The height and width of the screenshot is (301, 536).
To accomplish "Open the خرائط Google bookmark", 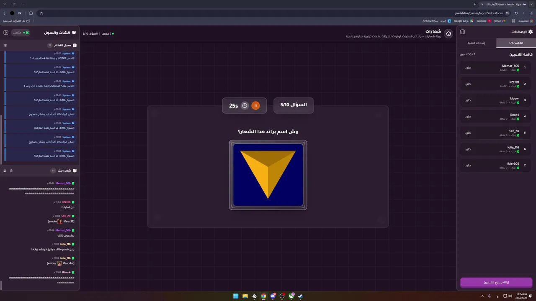I will tap(464, 20).
